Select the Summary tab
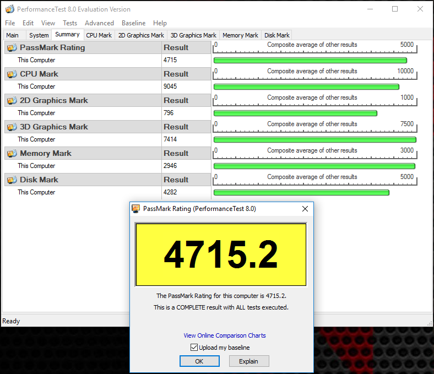This screenshot has width=434, height=374. (x=68, y=35)
